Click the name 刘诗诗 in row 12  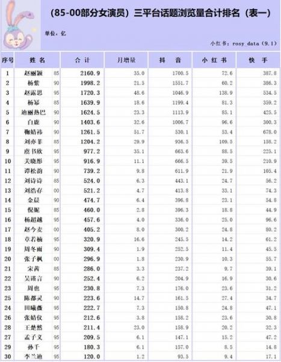pos(34,181)
